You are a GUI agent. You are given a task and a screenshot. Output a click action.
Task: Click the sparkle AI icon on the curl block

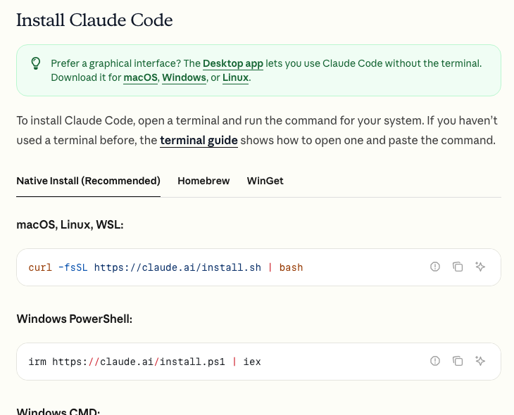(x=480, y=267)
